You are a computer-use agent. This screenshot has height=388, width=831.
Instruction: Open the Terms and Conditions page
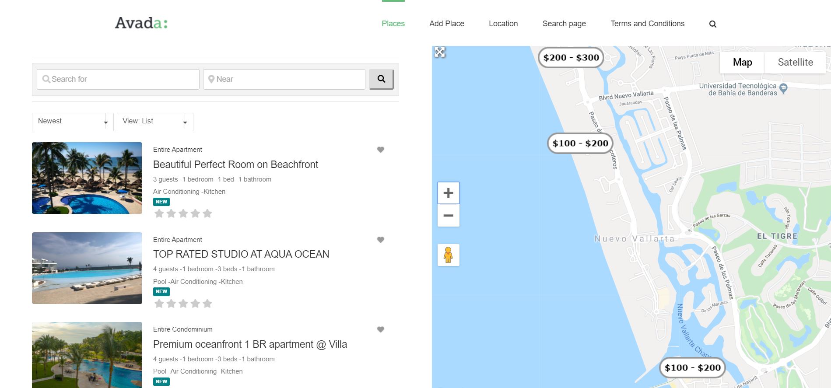click(x=647, y=24)
